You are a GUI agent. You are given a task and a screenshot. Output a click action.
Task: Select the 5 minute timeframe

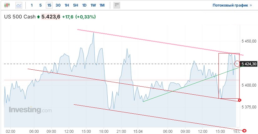40,5
